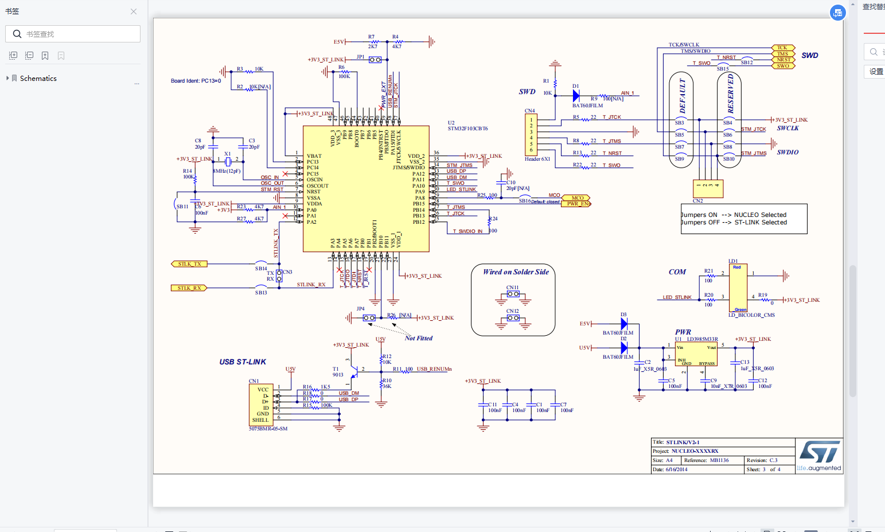Click the bookmark icon beside Schematics
The width and height of the screenshot is (885, 532).
(14, 78)
